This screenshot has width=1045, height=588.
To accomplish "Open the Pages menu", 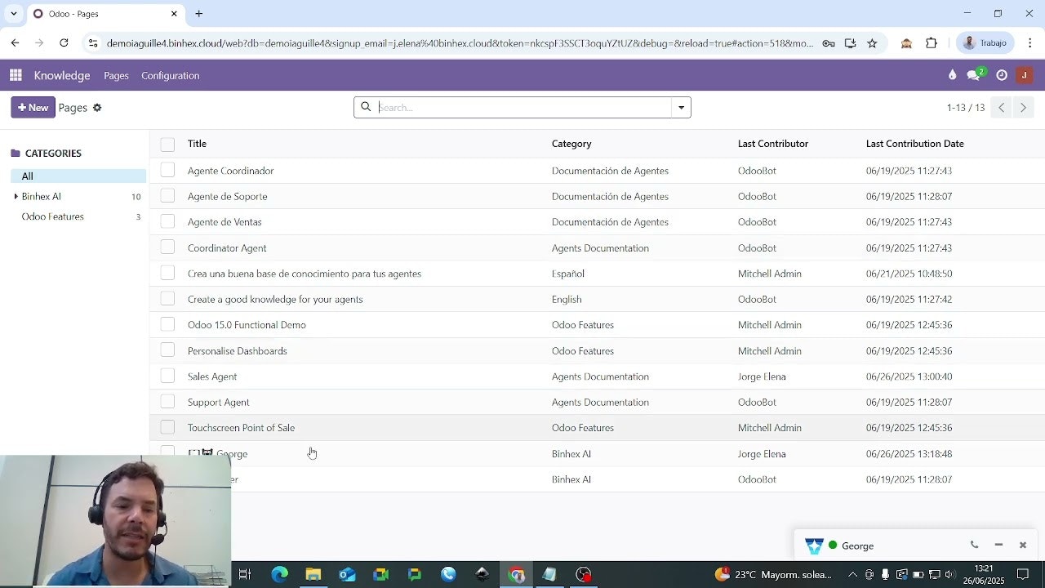I will point(116,75).
